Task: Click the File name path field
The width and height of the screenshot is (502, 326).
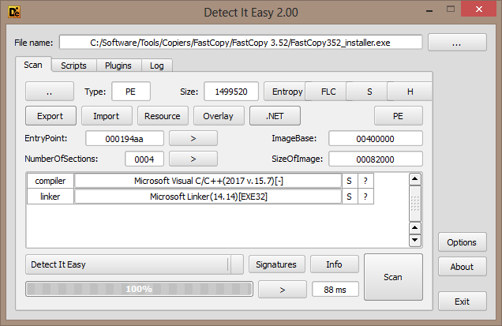Action: (241, 43)
